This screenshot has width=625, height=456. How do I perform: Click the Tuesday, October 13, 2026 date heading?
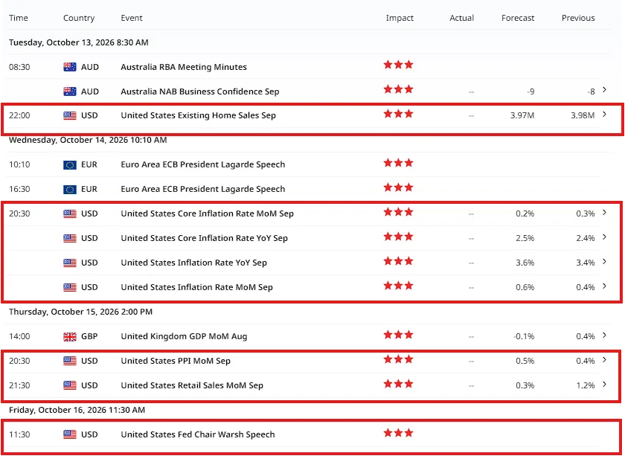79,42
